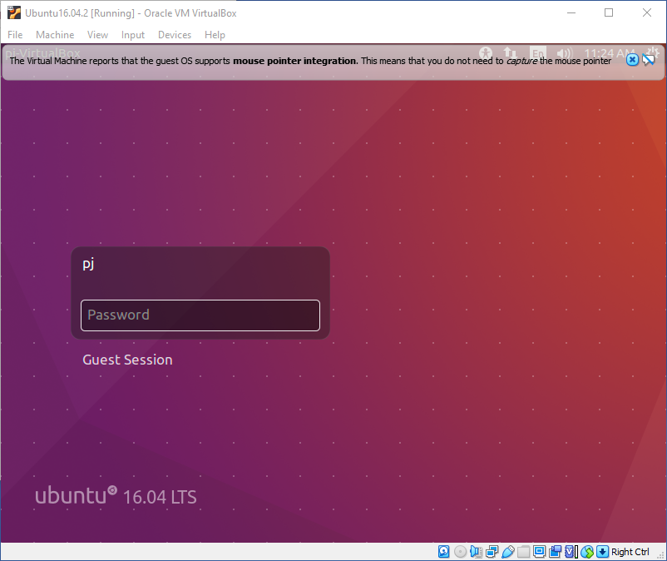Open the Machine menu
This screenshot has height=561, width=667.
(55, 35)
